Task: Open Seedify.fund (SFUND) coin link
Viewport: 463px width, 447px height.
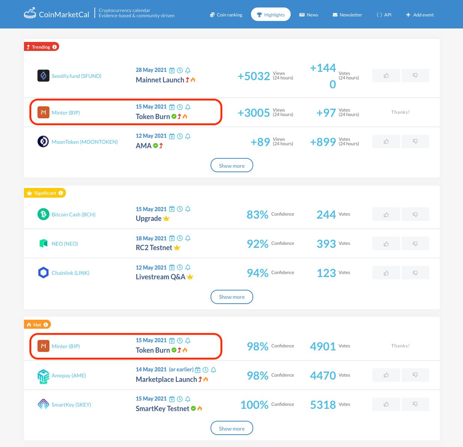Action: point(76,76)
